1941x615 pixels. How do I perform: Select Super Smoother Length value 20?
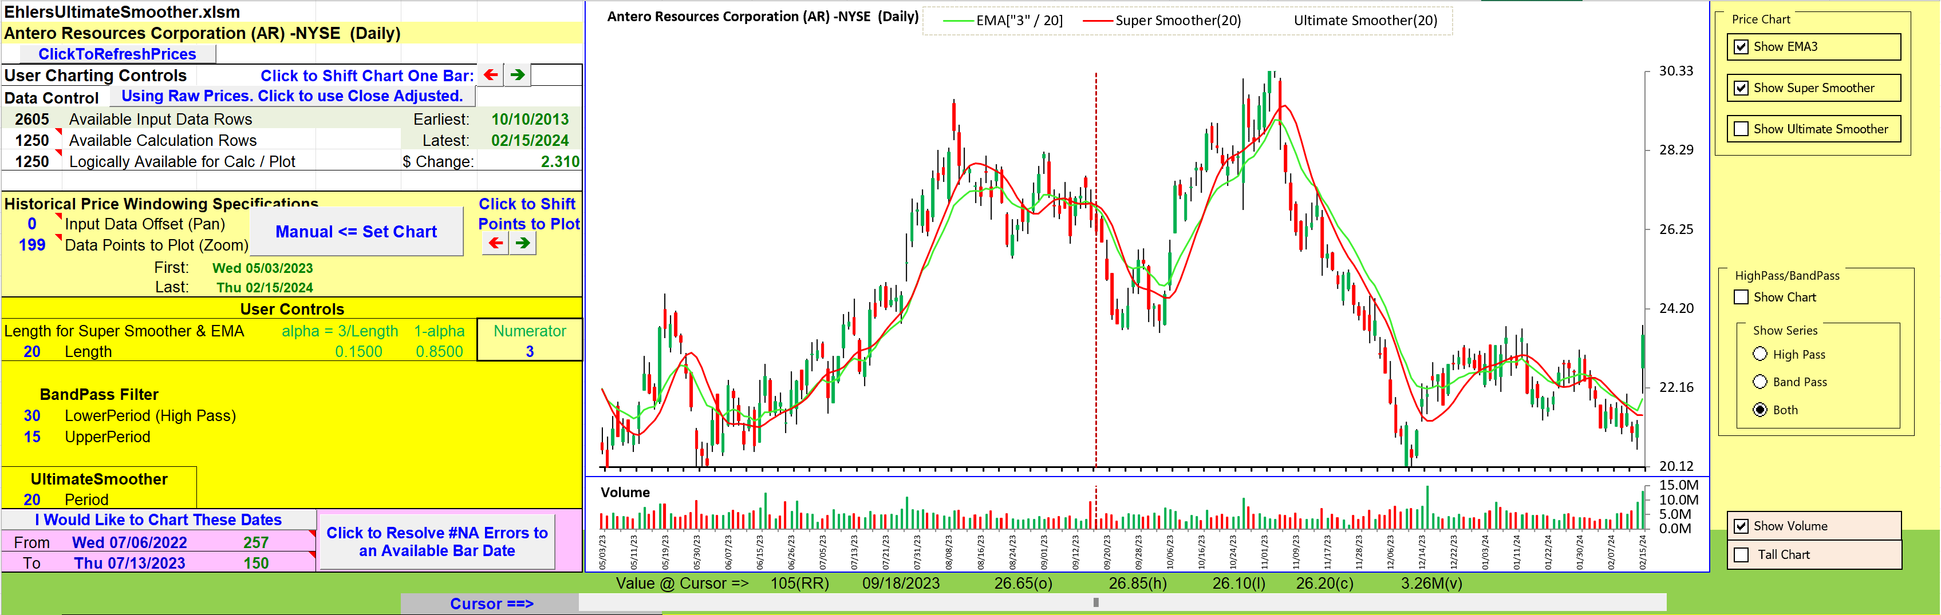tap(31, 351)
